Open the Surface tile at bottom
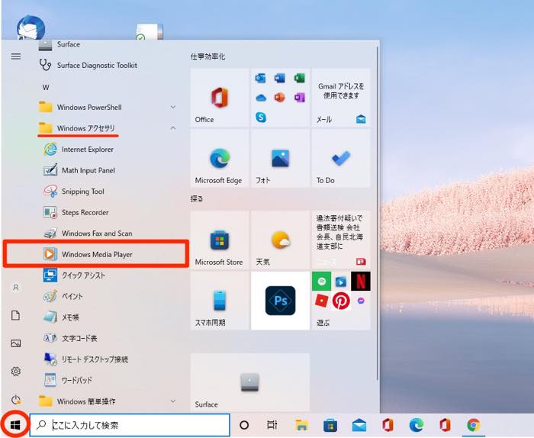The width and height of the screenshot is (534, 438). 250,382
